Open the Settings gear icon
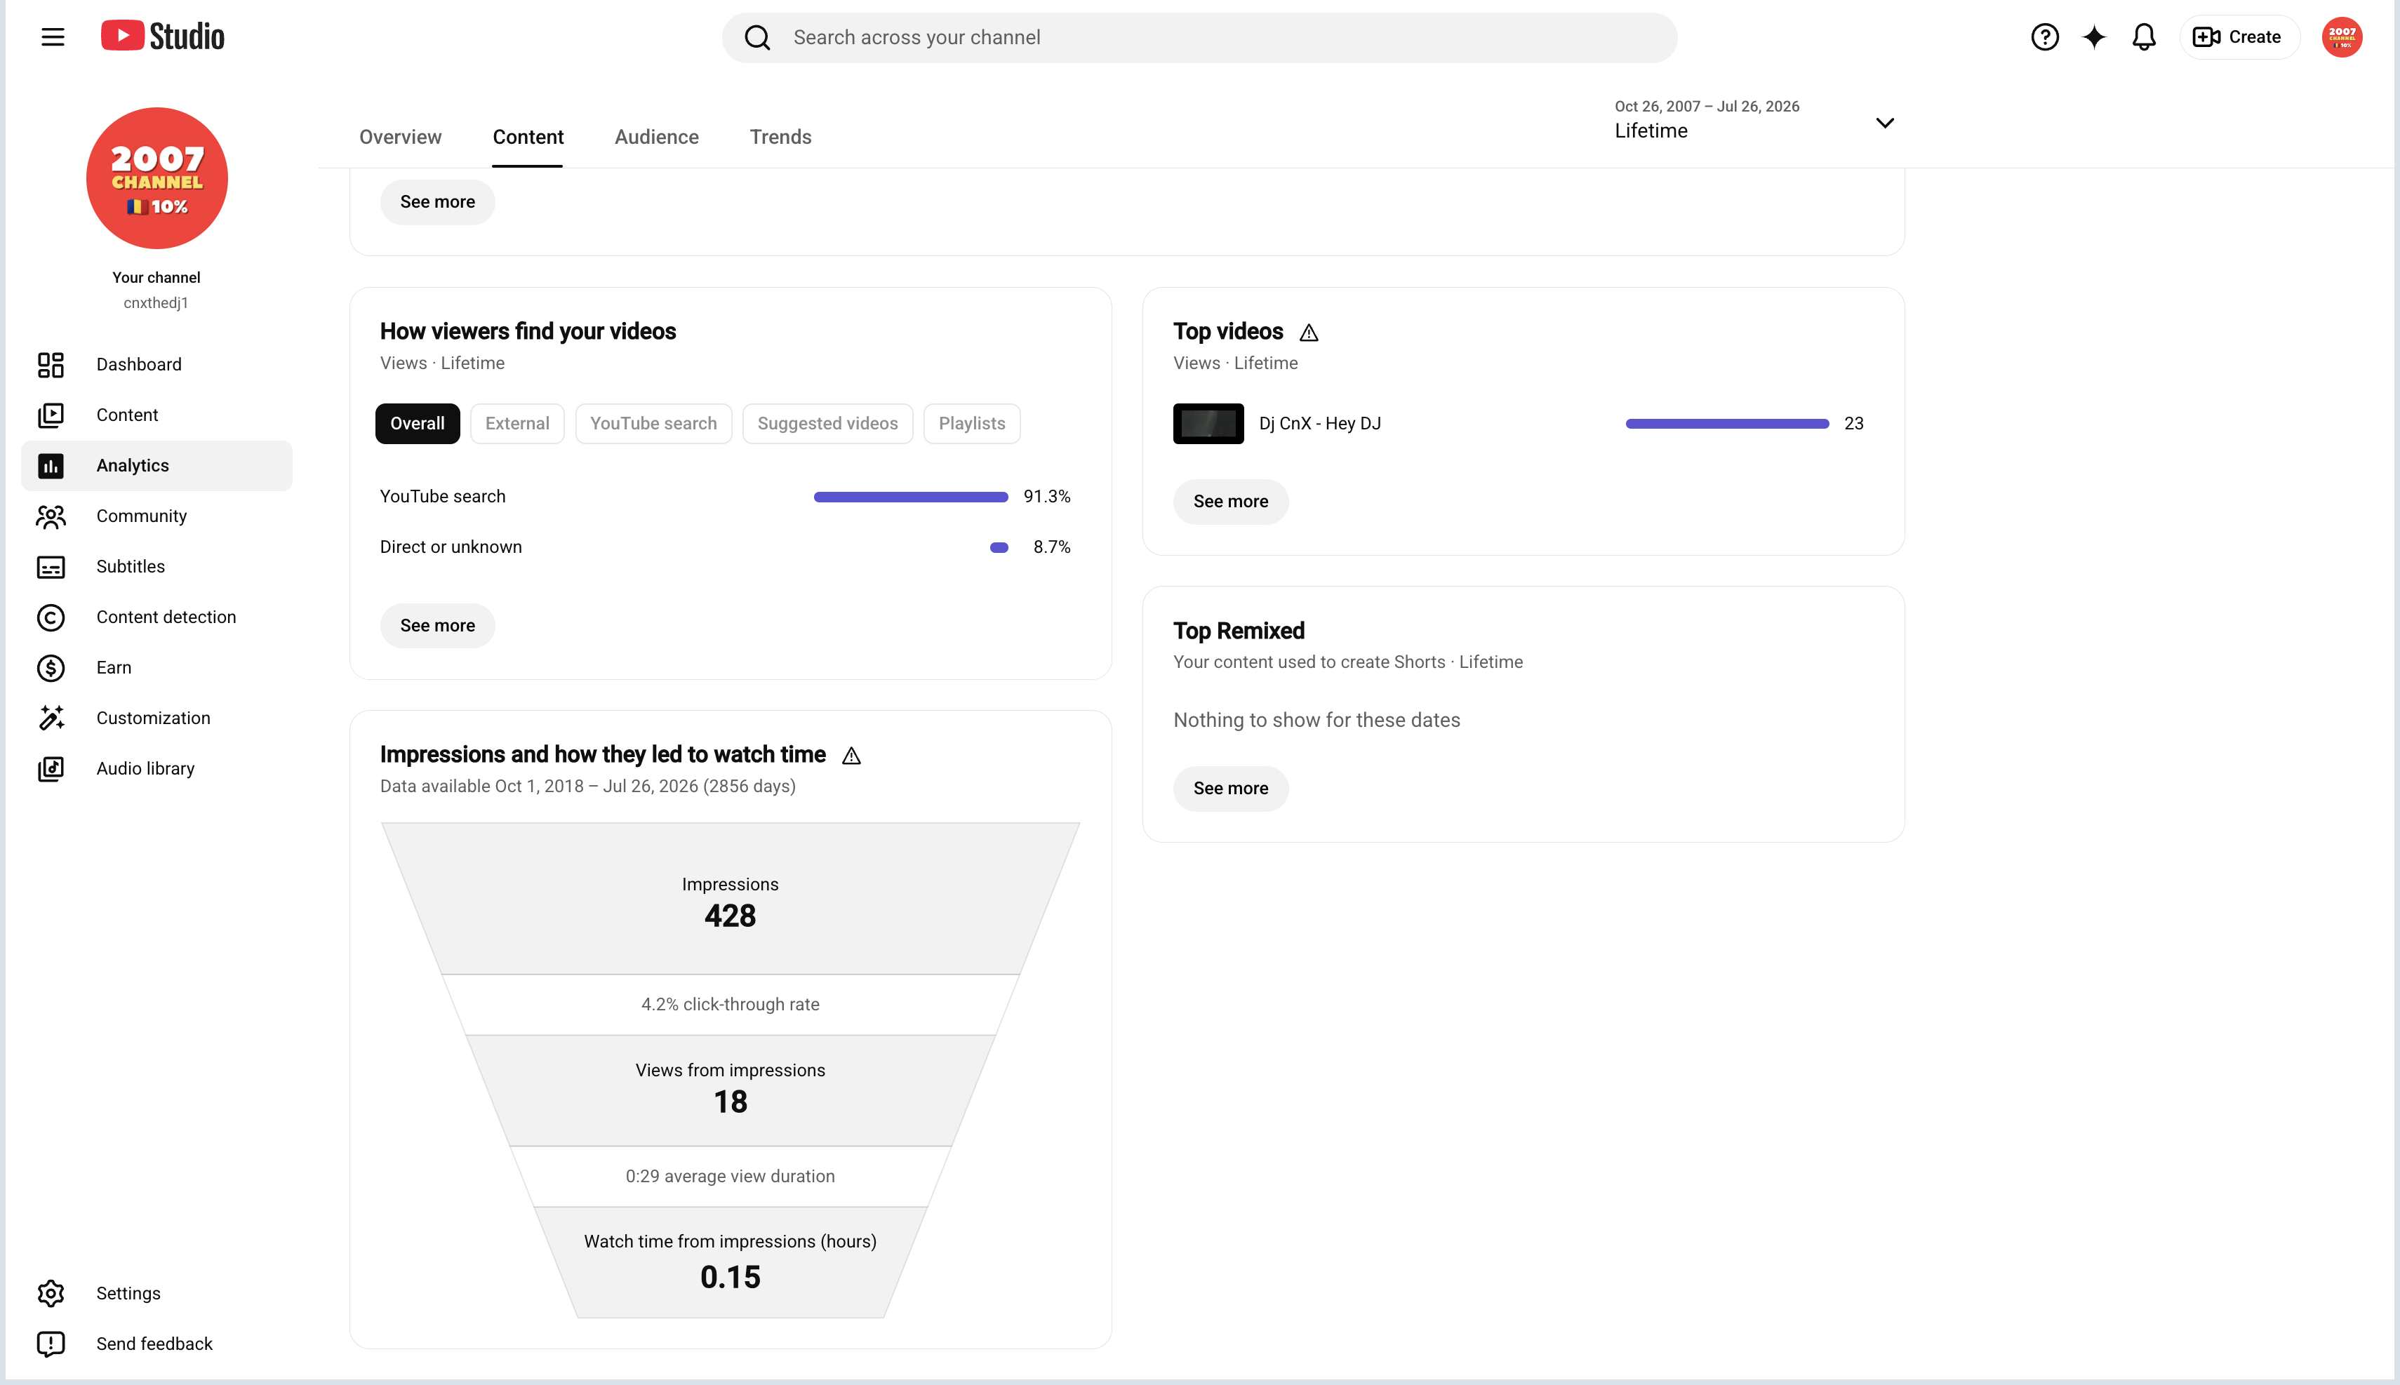 point(51,1292)
